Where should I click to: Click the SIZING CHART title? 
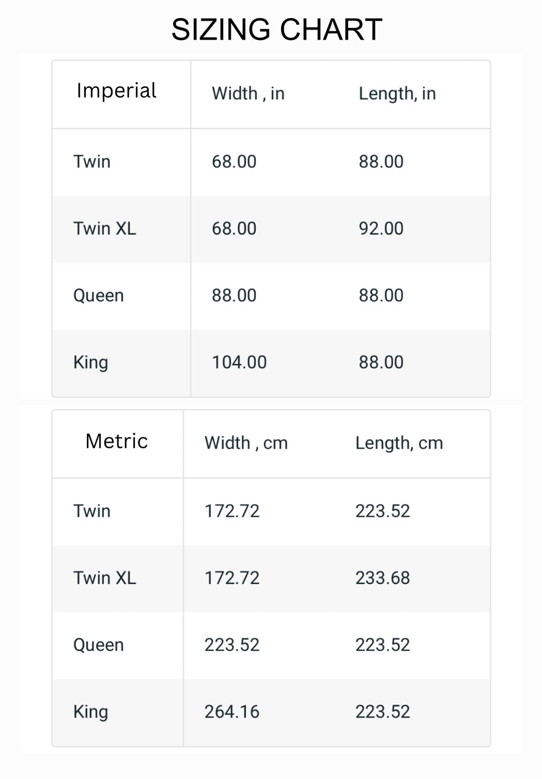pyautogui.click(x=277, y=30)
